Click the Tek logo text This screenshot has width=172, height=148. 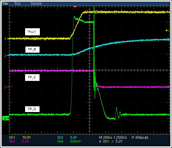click(x=5, y=4)
